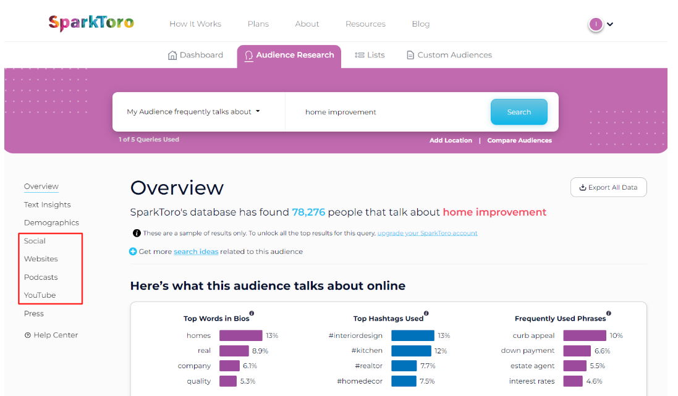The width and height of the screenshot is (678, 396).
Task: Expand the account menu chevron
Action: 610,24
